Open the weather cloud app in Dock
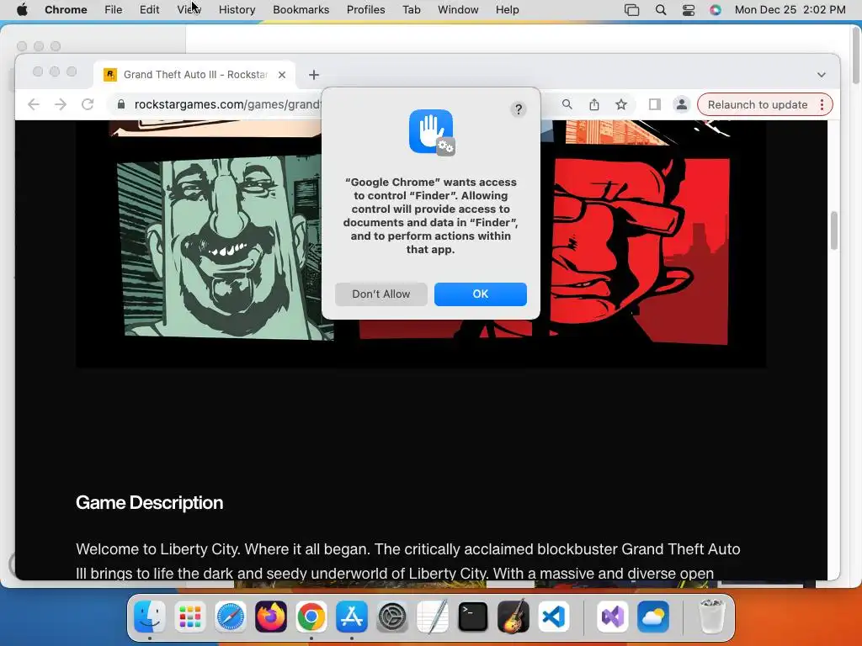862x646 pixels. pos(653,617)
